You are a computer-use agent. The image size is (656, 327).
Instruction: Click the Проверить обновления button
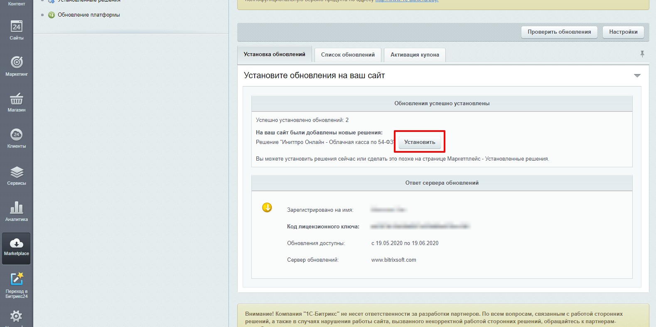[x=559, y=32]
